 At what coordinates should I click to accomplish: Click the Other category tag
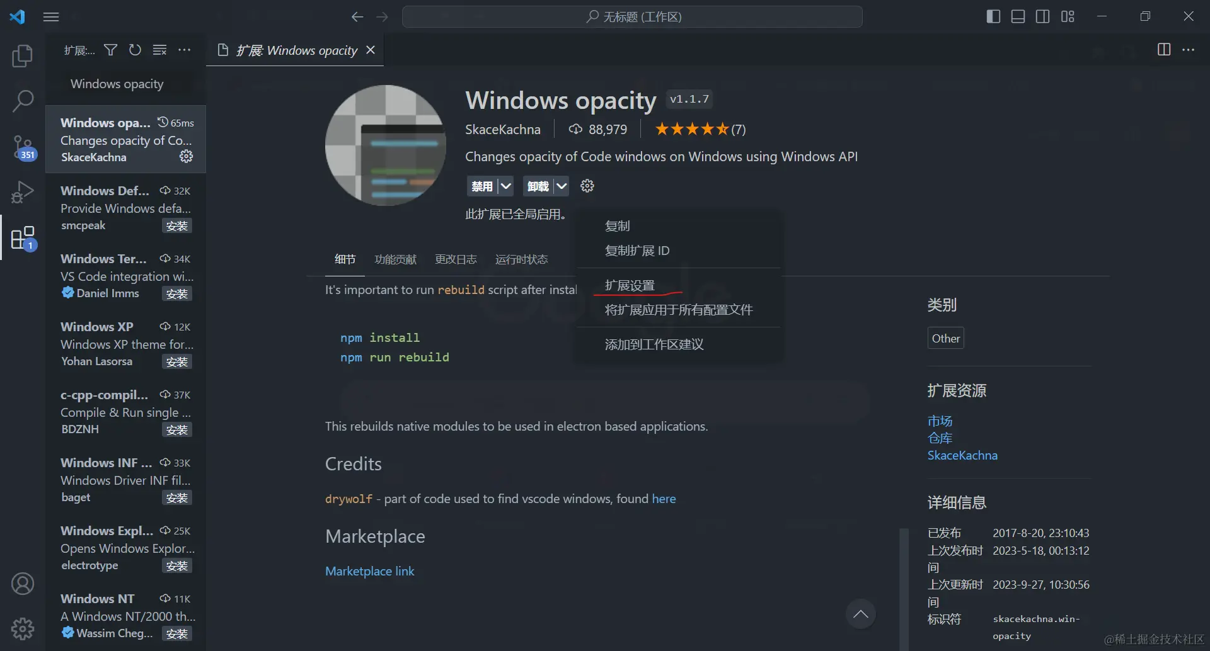[x=945, y=338]
